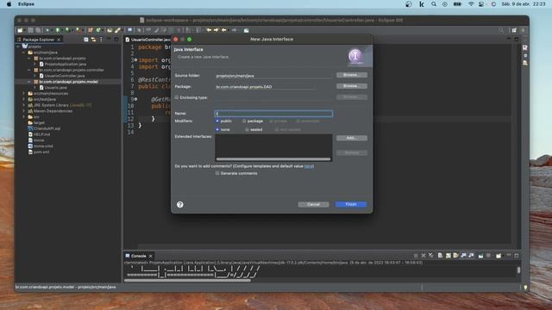Screen dimensions: 552x310
Task: Click Open Console icon in Console toolbar
Action: [x=499, y=256]
